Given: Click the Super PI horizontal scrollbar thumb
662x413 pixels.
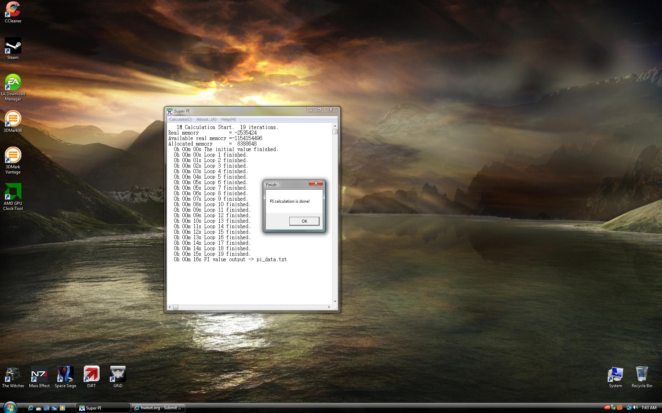Looking at the screenshot, I should pyautogui.click(x=175, y=307).
